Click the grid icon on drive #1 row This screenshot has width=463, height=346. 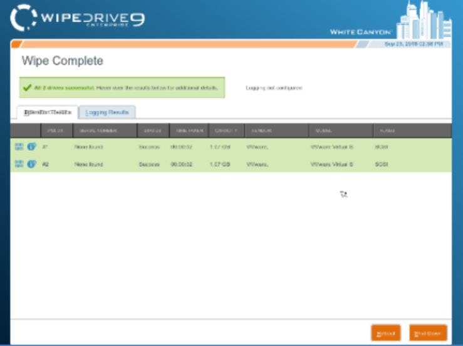point(19,146)
